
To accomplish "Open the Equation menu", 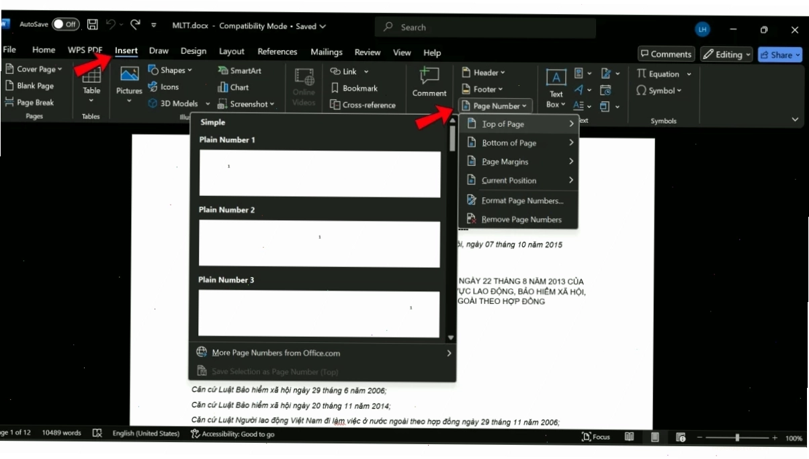I will (x=664, y=74).
